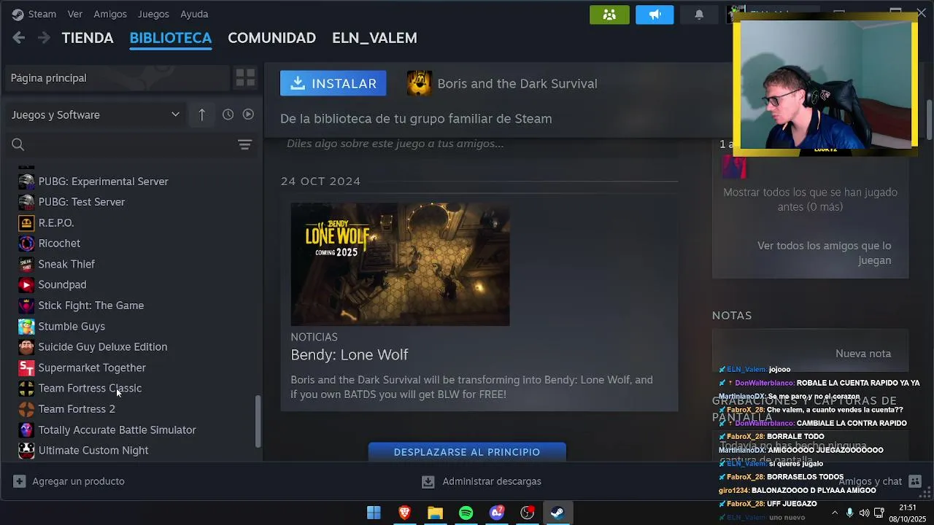Click the taskbar volume icon
The width and height of the screenshot is (934, 525).
pyautogui.click(x=864, y=513)
